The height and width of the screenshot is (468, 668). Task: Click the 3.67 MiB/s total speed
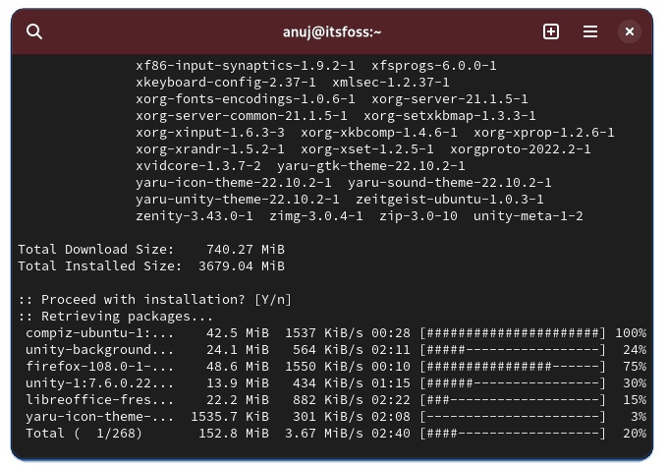click(x=324, y=433)
